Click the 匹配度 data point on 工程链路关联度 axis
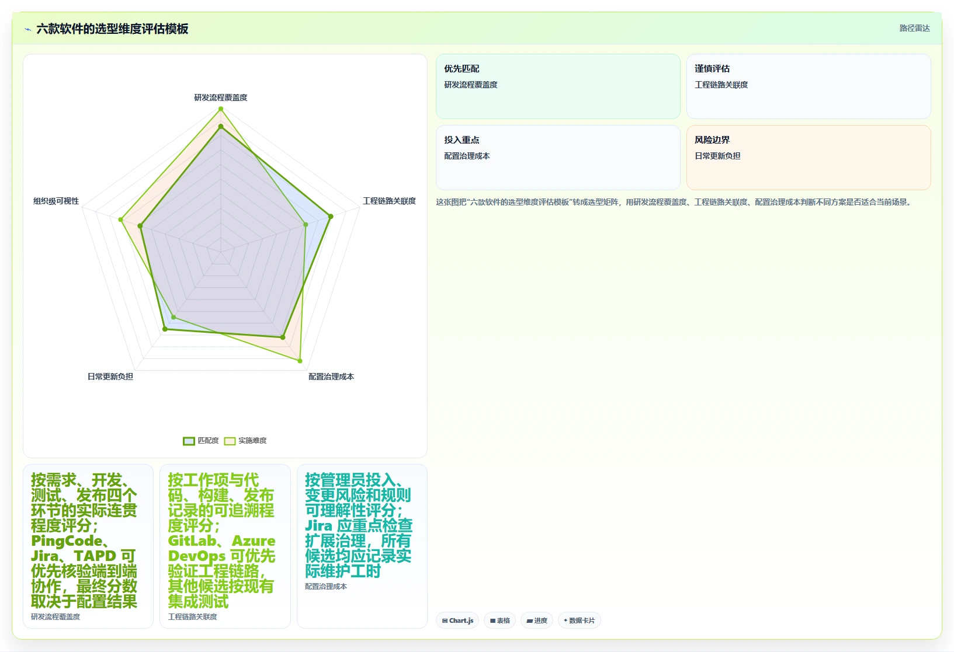This screenshot has height=652, width=954. (331, 217)
